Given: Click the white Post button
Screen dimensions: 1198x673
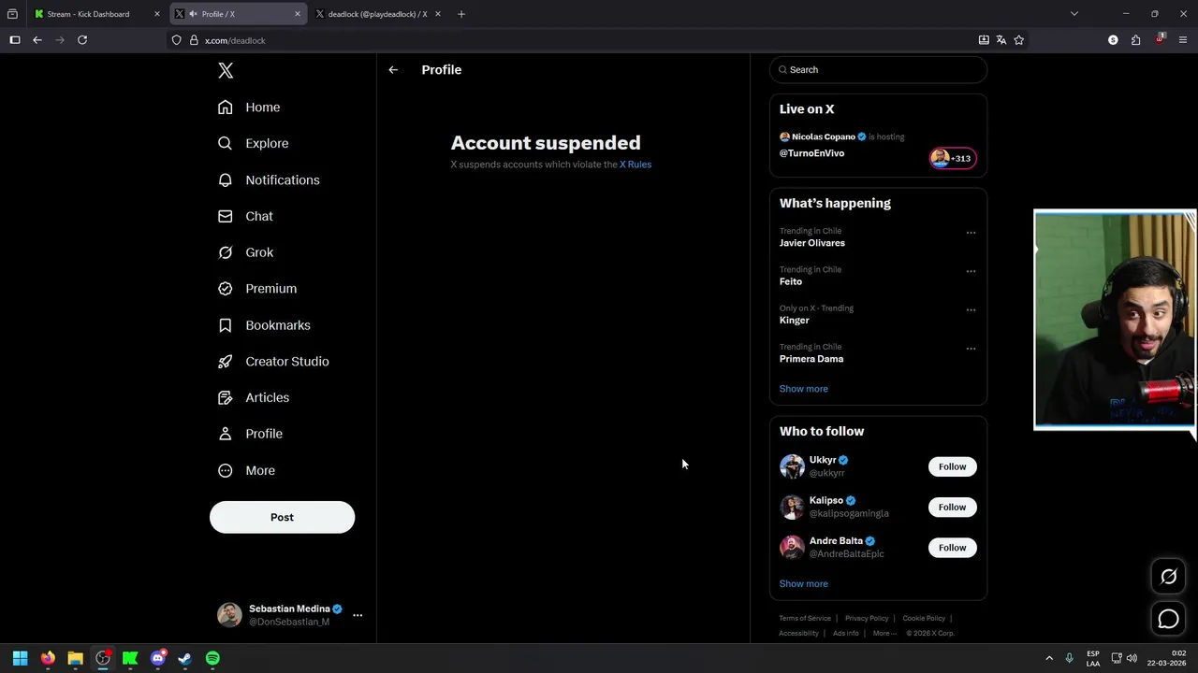Looking at the screenshot, I should (282, 517).
